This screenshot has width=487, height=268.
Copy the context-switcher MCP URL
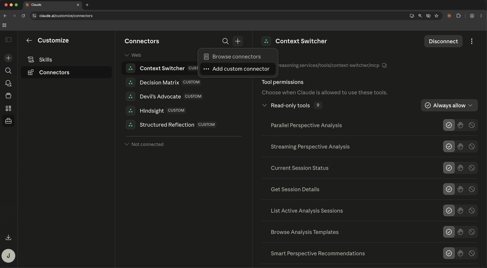385,65
